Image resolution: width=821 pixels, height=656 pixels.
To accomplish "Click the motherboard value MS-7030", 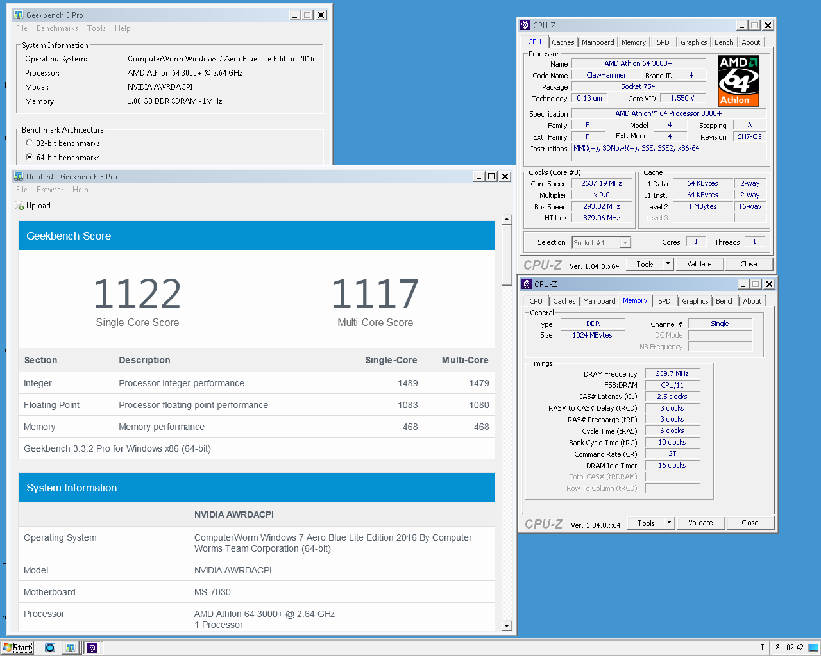I will click(x=212, y=592).
